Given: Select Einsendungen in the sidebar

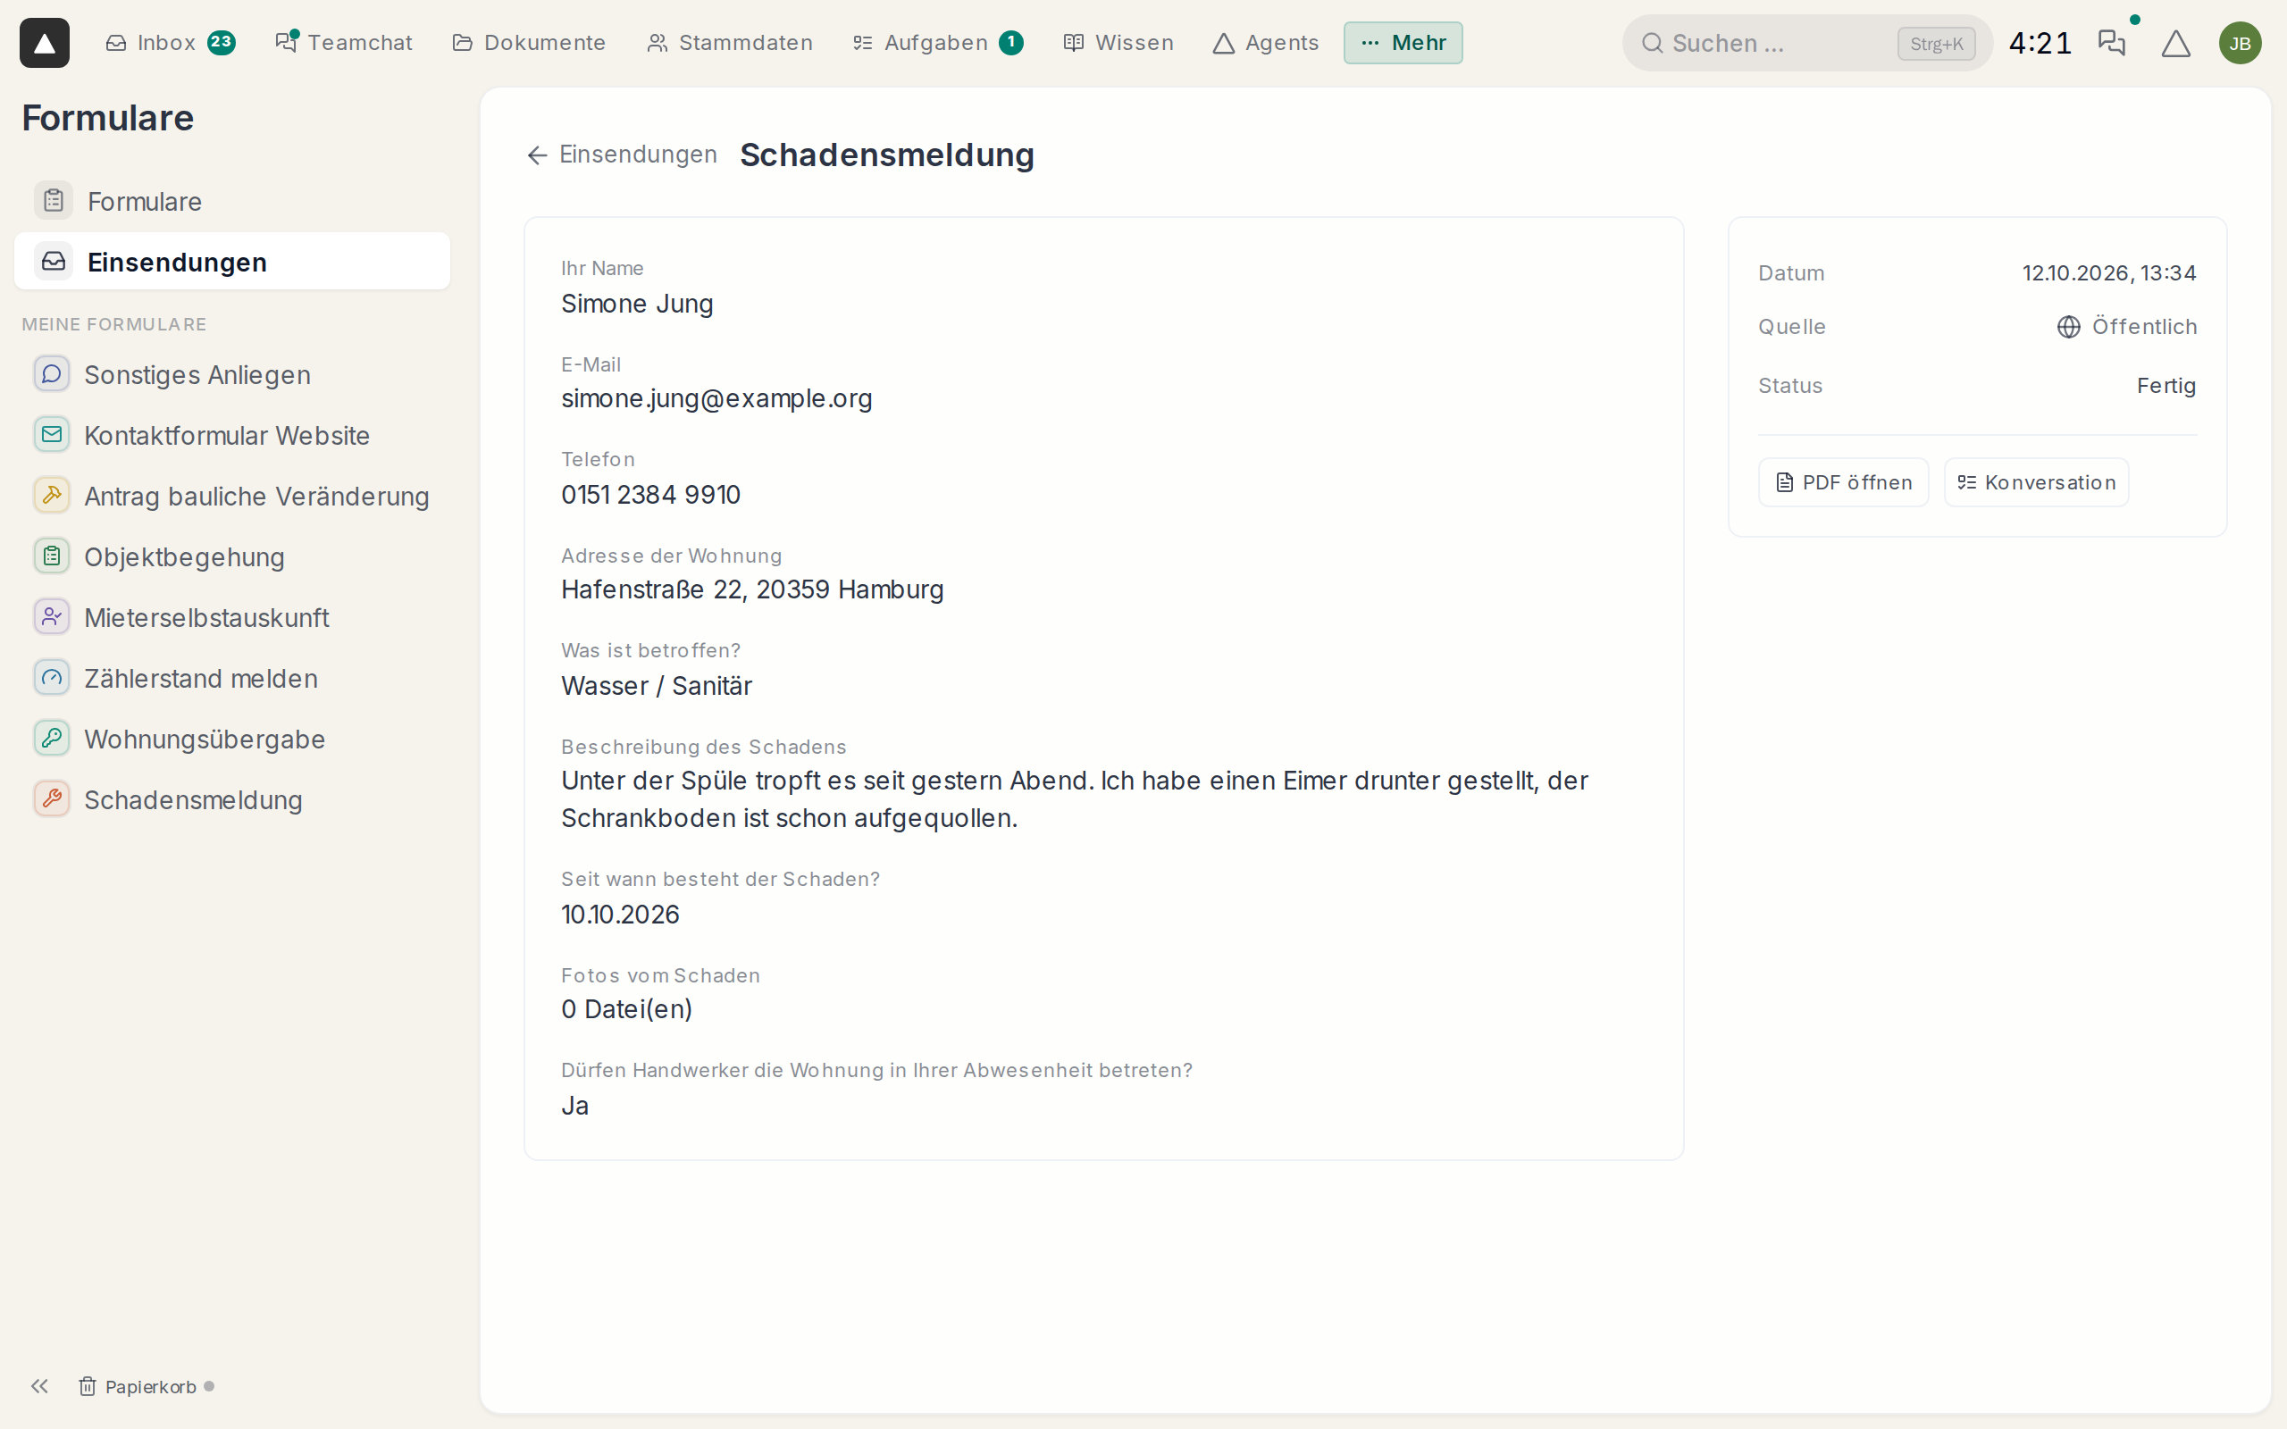Looking at the screenshot, I should [x=232, y=262].
